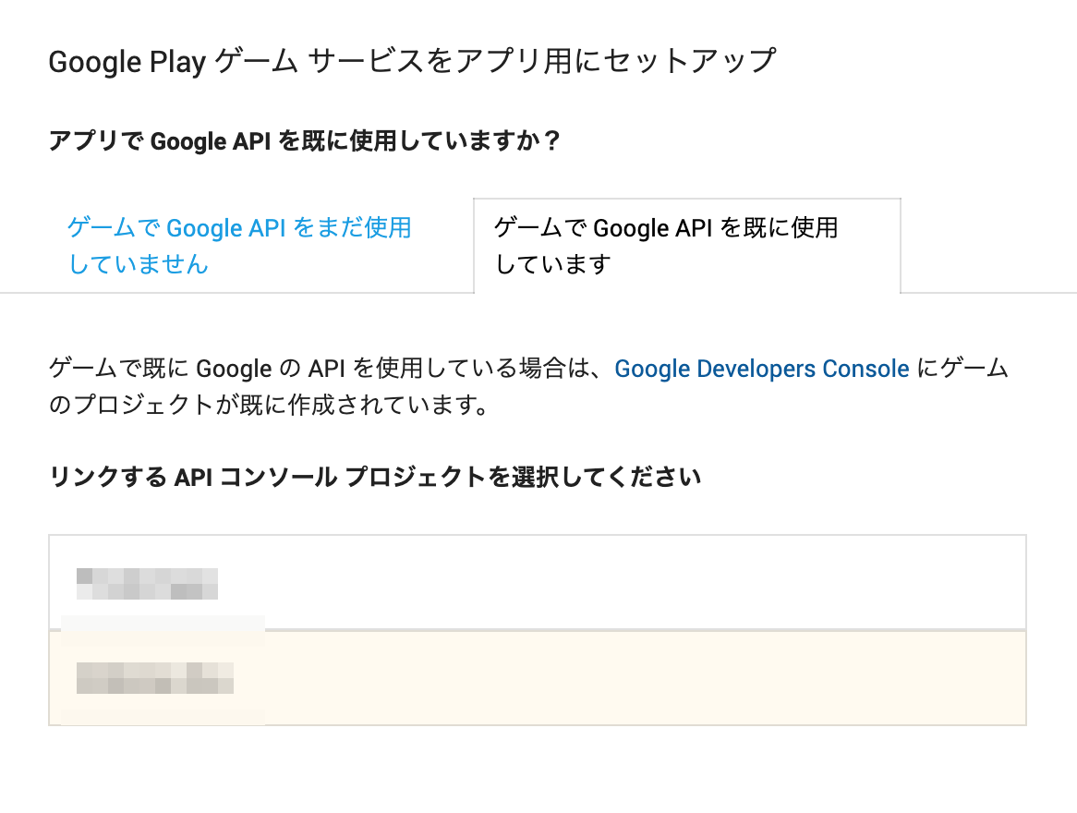1077x813 pixels.
Task: Open the Google Developers Console link
Action: [x=761, y=369]
